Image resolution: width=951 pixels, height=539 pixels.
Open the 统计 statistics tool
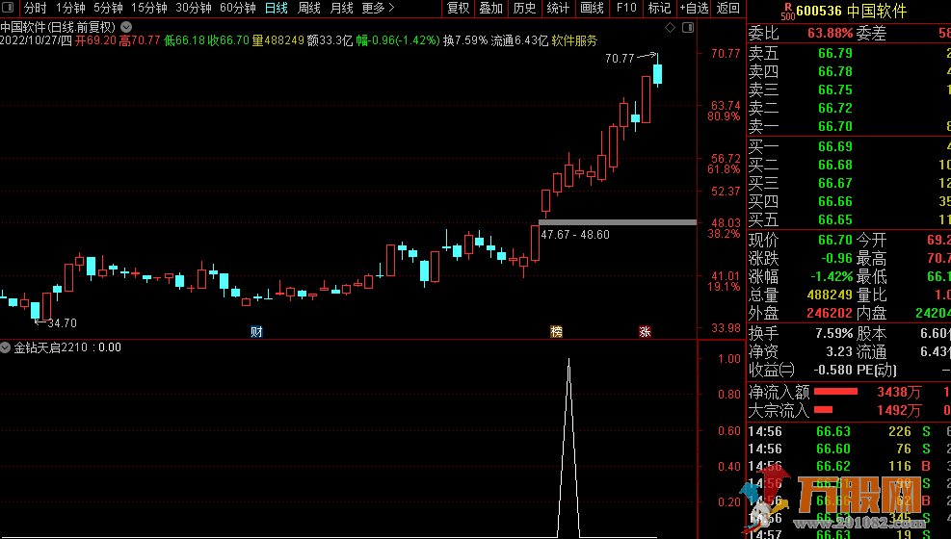coord(558,8)
